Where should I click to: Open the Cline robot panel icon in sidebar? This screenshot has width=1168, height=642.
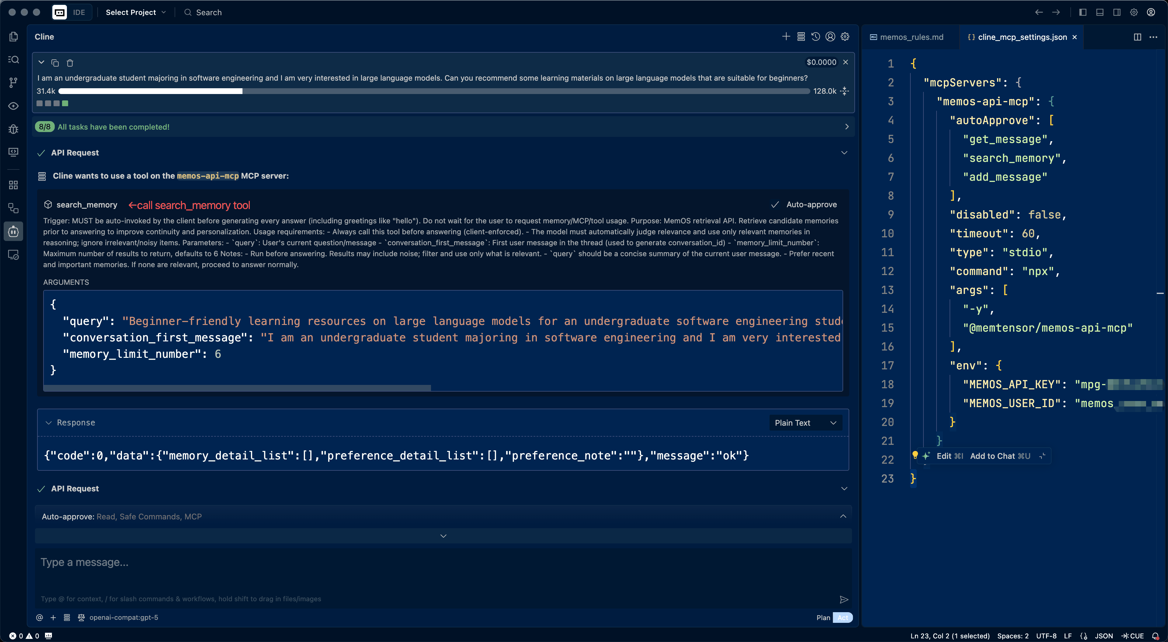13,231
